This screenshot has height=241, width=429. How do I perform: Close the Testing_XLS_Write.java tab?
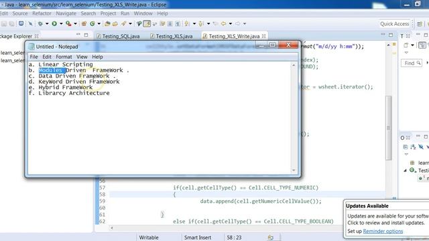[x=263, y=35]
